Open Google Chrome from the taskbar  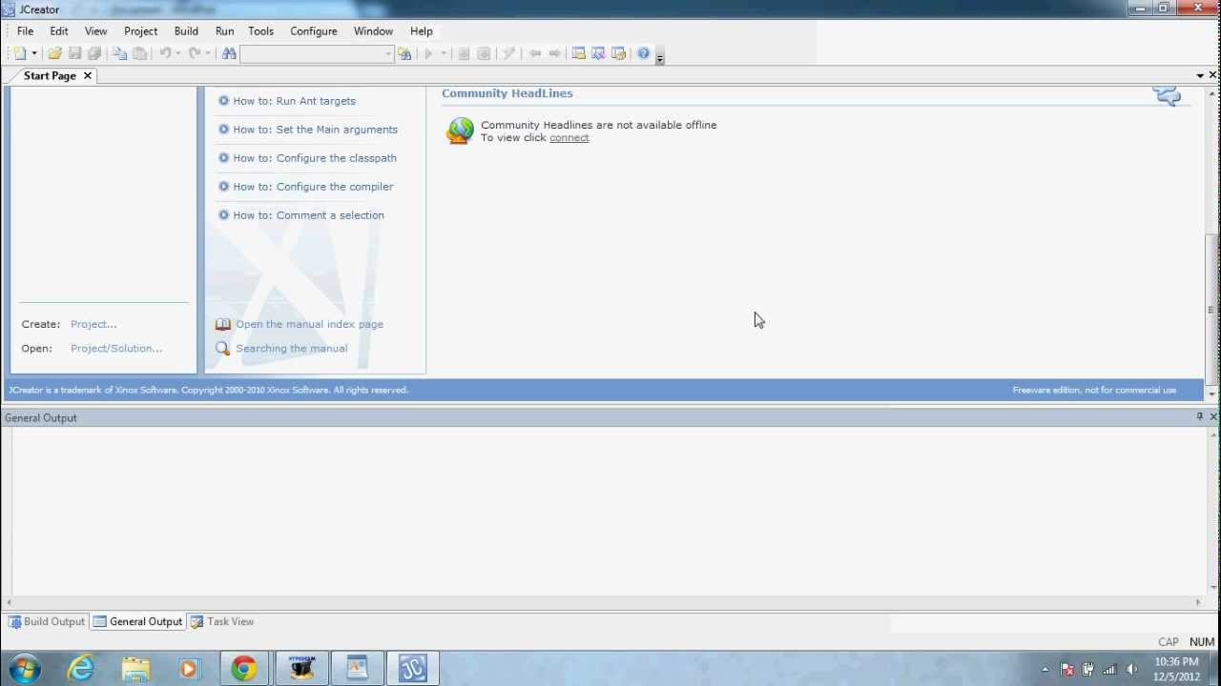(243, 669)
